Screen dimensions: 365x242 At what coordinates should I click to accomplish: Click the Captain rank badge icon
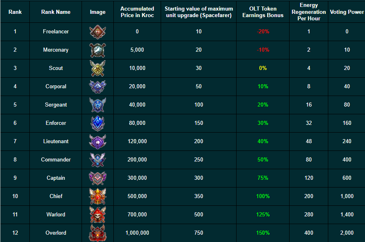(97, 178)
